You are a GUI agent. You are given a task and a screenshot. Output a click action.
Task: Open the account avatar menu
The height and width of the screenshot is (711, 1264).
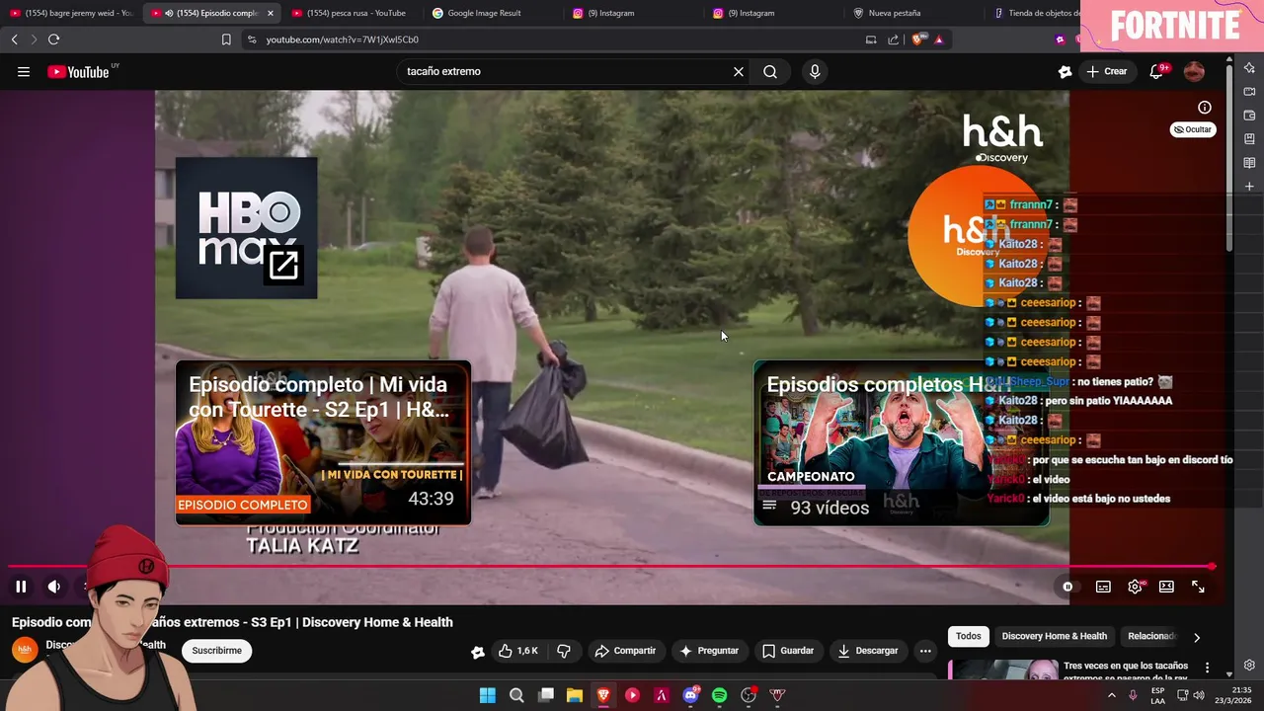click(x=1194, y=71)
